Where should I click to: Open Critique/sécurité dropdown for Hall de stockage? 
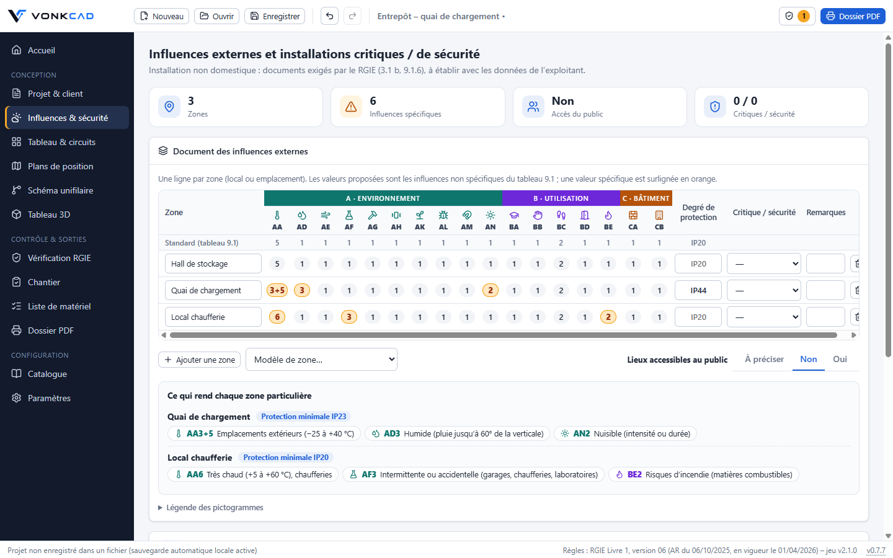pyautogui.click(x=764, y=263)
